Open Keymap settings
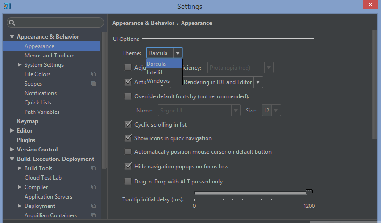Screen dimensions: 381x223 pos(27,121)
